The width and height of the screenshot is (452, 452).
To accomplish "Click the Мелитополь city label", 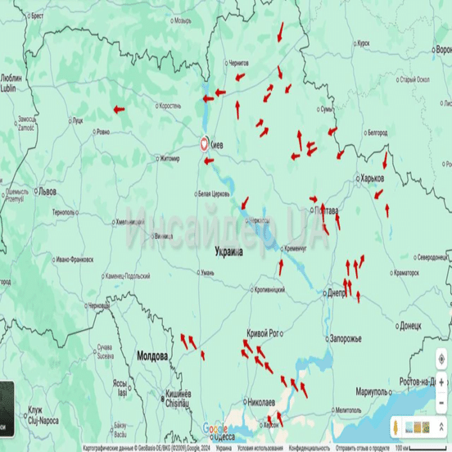I will tap(348, 410).
